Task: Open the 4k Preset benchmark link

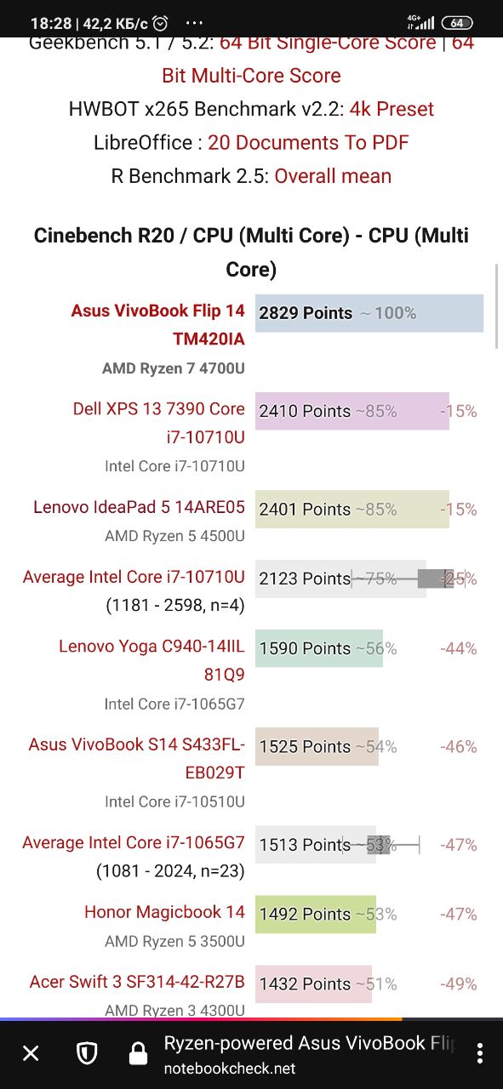Action: point(392,109)
